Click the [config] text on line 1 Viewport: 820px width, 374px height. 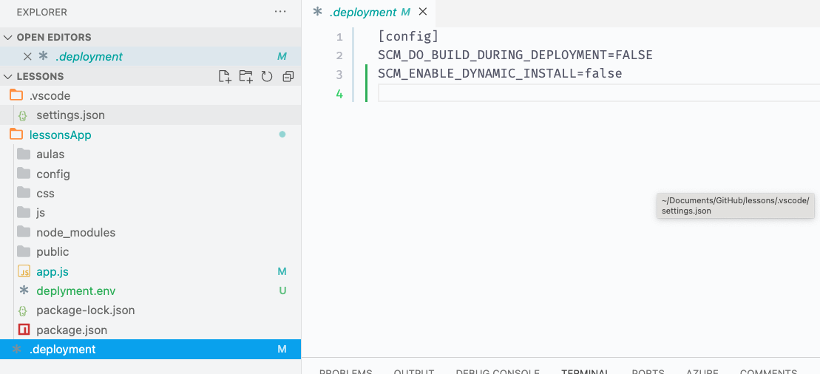coord(408,37)
